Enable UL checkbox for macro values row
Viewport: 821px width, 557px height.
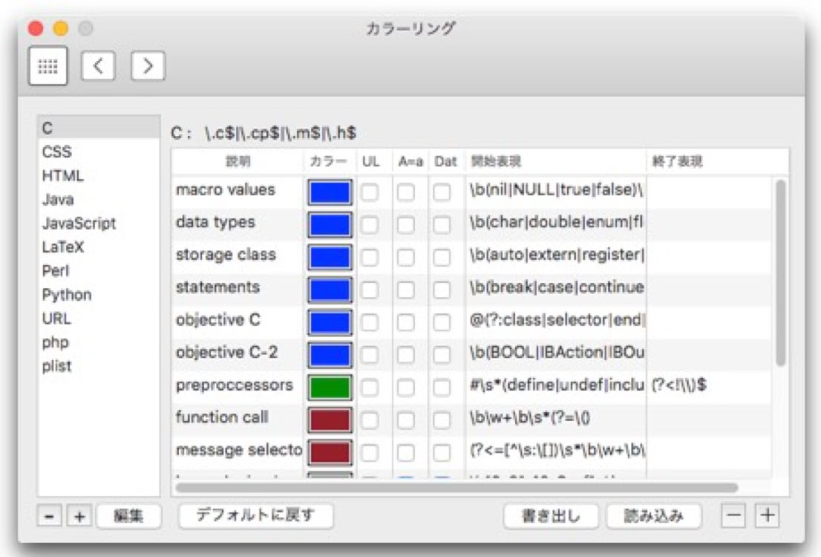(x=370, y=192)
